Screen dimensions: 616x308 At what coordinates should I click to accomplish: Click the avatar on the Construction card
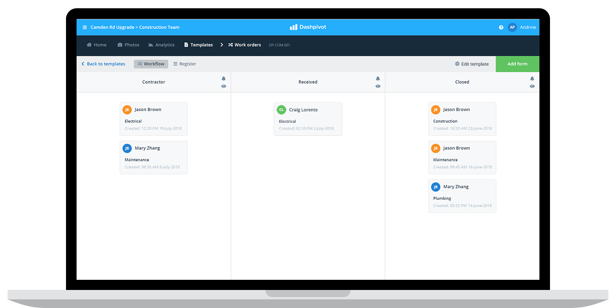436,110
